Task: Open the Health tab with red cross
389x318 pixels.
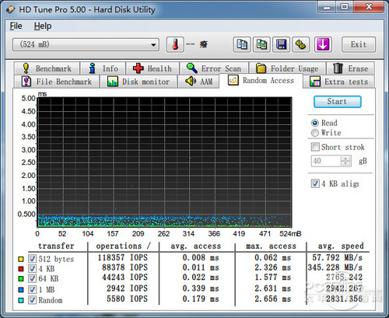Action: tap(152, 68)
